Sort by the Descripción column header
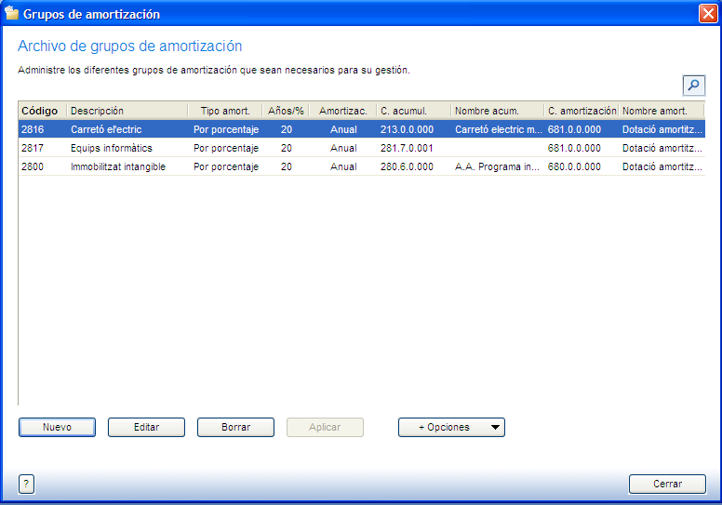The height and width of the screenshot is (505, 722). [127, 111]
